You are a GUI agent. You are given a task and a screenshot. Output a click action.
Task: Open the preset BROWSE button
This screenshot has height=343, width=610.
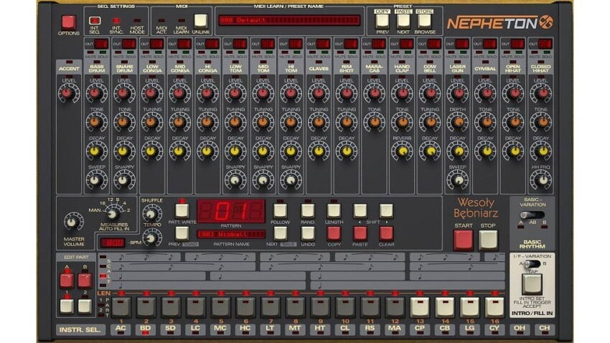coord(426,21)
